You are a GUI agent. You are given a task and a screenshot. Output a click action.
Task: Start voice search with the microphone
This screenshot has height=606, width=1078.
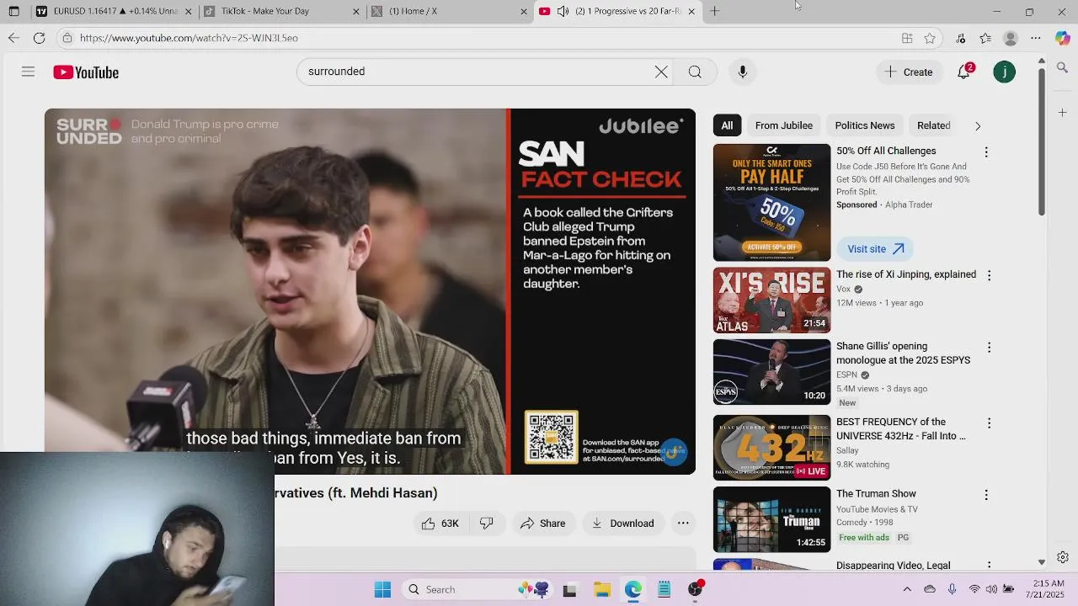click(743, 72)
